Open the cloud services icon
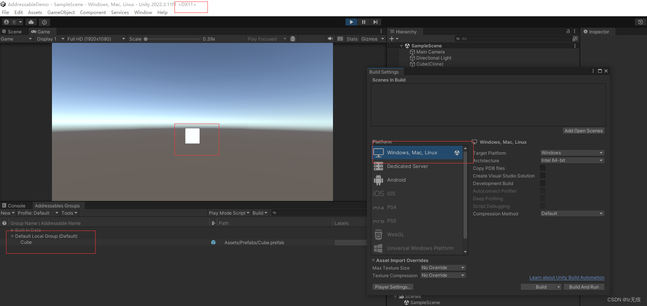The image size is (647, 306). (x=31, y=22)
